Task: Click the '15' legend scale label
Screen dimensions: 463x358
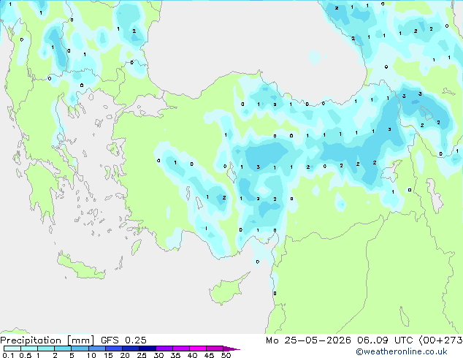Action: pos(108,355)
